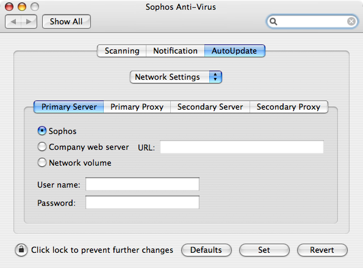Focus the URL input field
This screenshot has width=363, height=268.
point(242,147)
